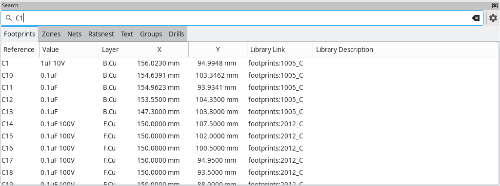Viewport: 500px width, 186px height.
Task: Sort by Y column header
Action: click(218, 50)
